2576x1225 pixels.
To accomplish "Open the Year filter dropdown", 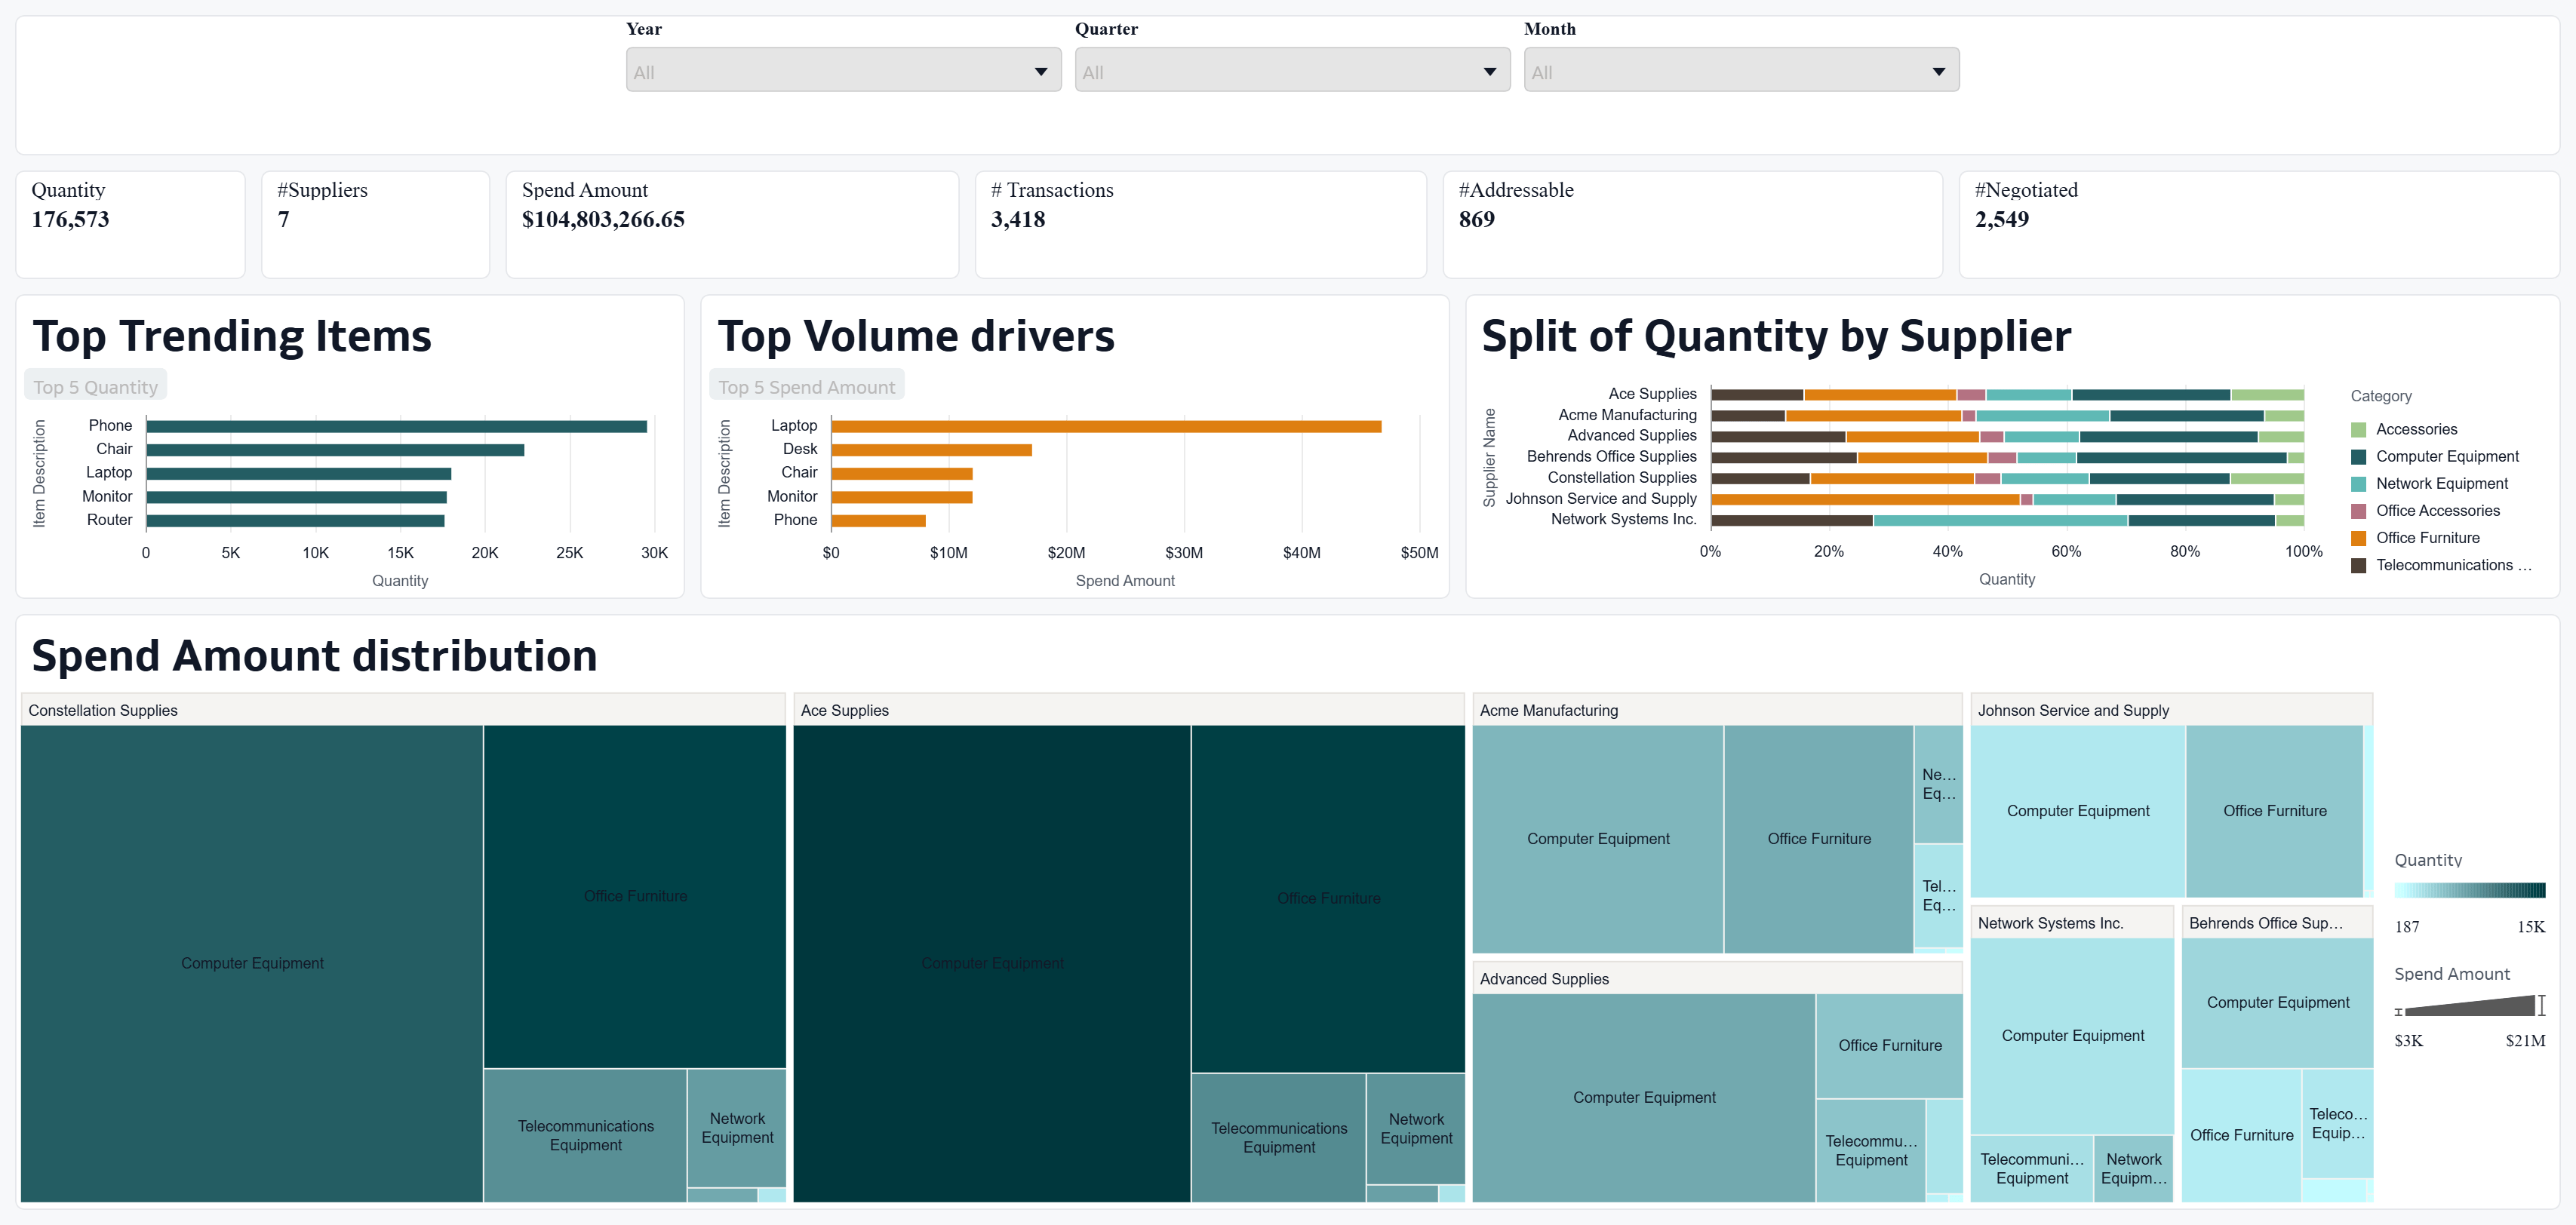I will [x=843, y=71].
